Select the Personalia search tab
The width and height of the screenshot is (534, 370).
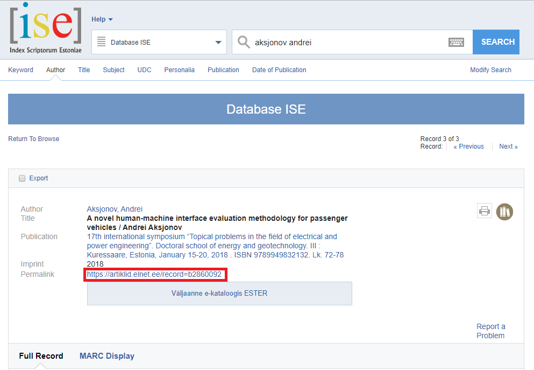click(x=180, y=70)
